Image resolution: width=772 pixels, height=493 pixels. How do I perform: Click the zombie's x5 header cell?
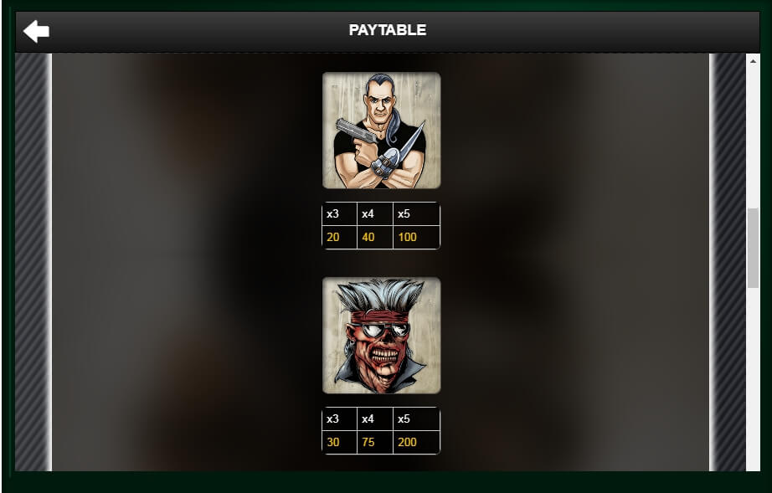pos(416,419)
